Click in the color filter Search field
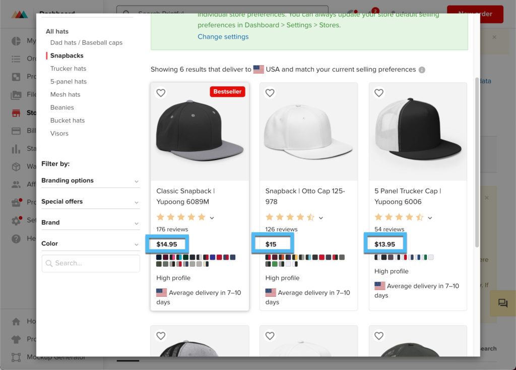 coord(91,263)
